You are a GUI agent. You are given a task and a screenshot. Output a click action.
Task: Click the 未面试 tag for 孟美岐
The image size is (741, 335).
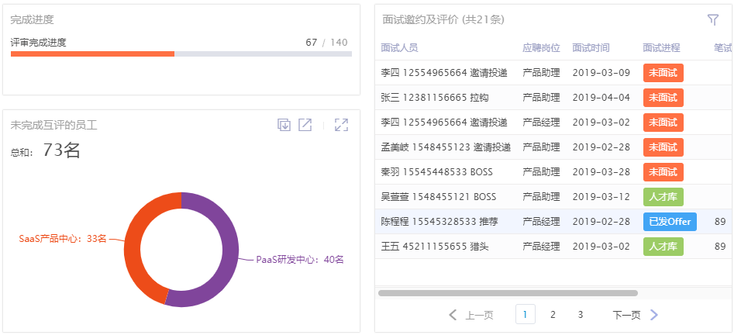[x=663, y=147]
